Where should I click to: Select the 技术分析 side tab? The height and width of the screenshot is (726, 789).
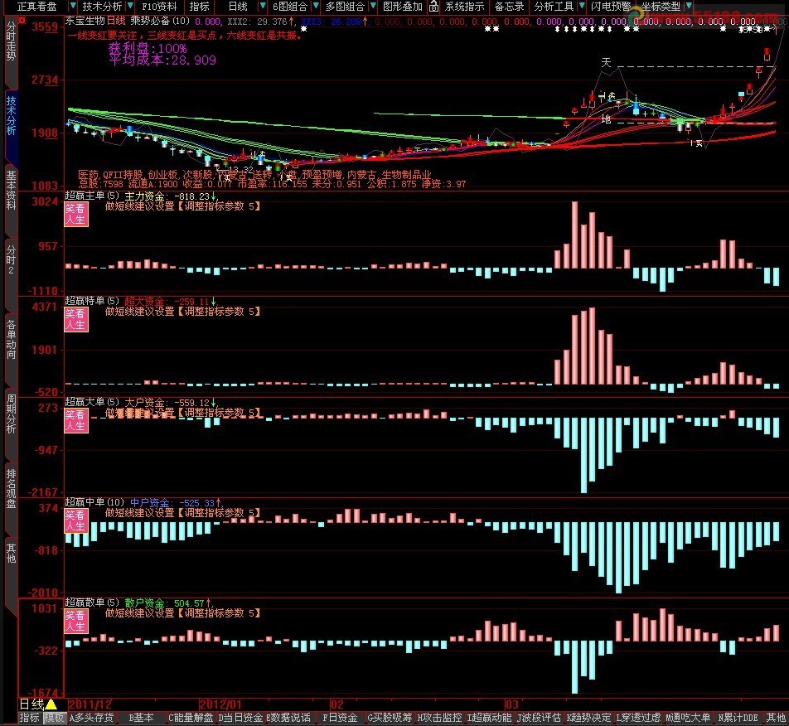click(x=11, y=115)
